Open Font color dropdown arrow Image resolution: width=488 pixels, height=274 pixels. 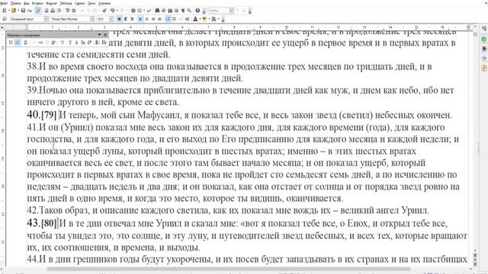[200, 19]
